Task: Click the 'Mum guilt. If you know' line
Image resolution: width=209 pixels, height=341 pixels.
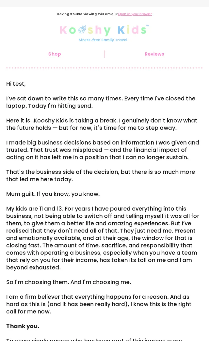Action: tap(53, 194)
